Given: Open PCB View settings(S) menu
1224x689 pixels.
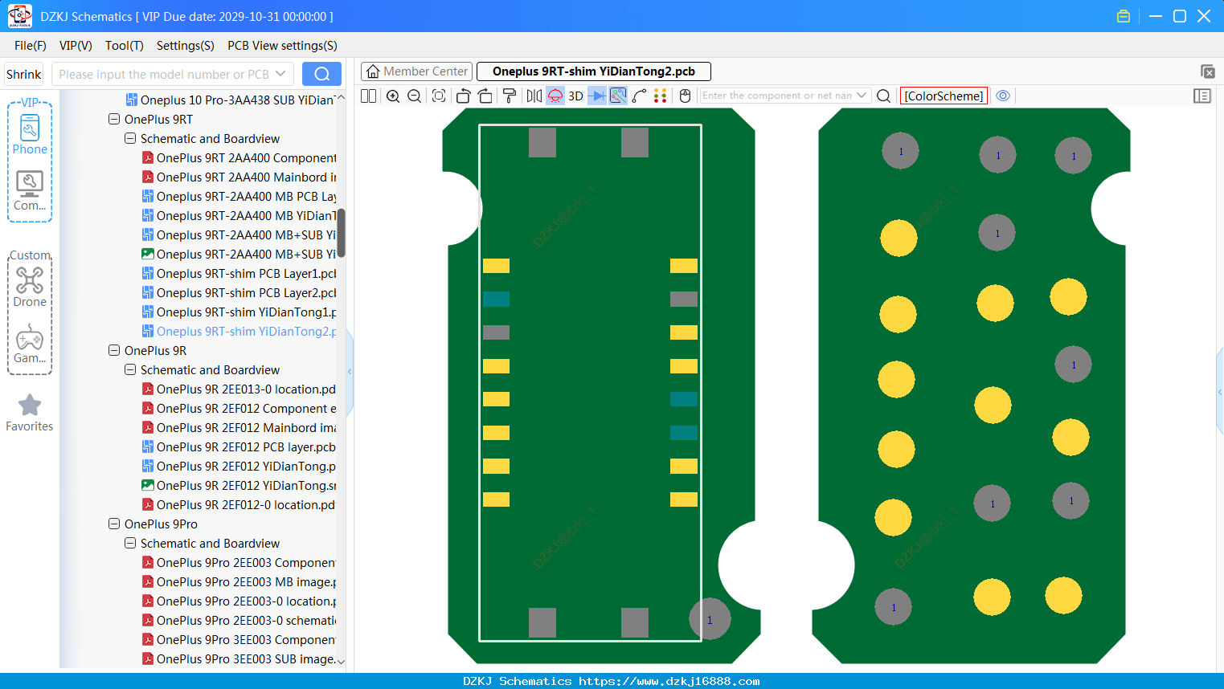Looking at the screenshot, I should click(282, 46).
